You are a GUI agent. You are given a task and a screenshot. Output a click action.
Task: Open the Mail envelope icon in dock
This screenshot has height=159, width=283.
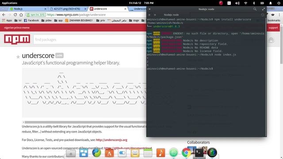pyautogui.click(x=135, y=153)
